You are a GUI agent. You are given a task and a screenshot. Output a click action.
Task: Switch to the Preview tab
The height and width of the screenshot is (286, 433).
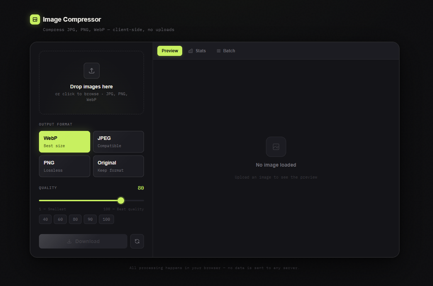click(x=170, y=51)
